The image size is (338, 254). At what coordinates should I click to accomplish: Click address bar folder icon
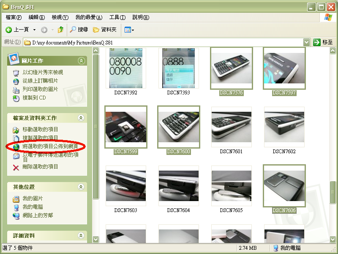27,43
